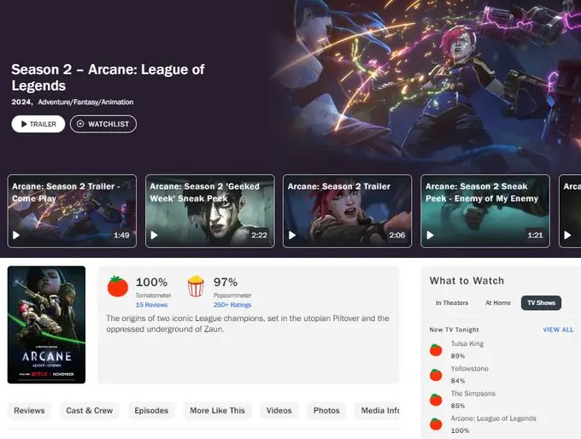Click the tomato icon beside The Simpsons
This screenshot has height=439, width=581.
pyautogui.click(x=436, y=400)
